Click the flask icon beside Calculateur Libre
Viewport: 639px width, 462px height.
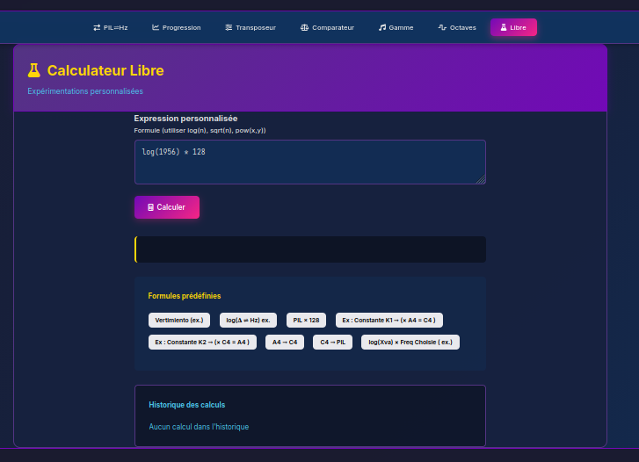(x=34, y=70)
